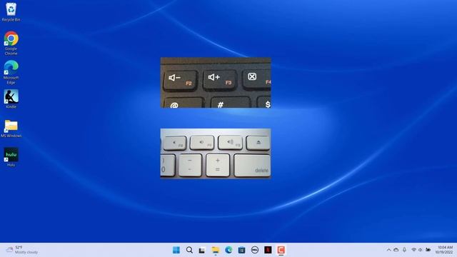Open Task View in taskbar

[x=202, y=250]
